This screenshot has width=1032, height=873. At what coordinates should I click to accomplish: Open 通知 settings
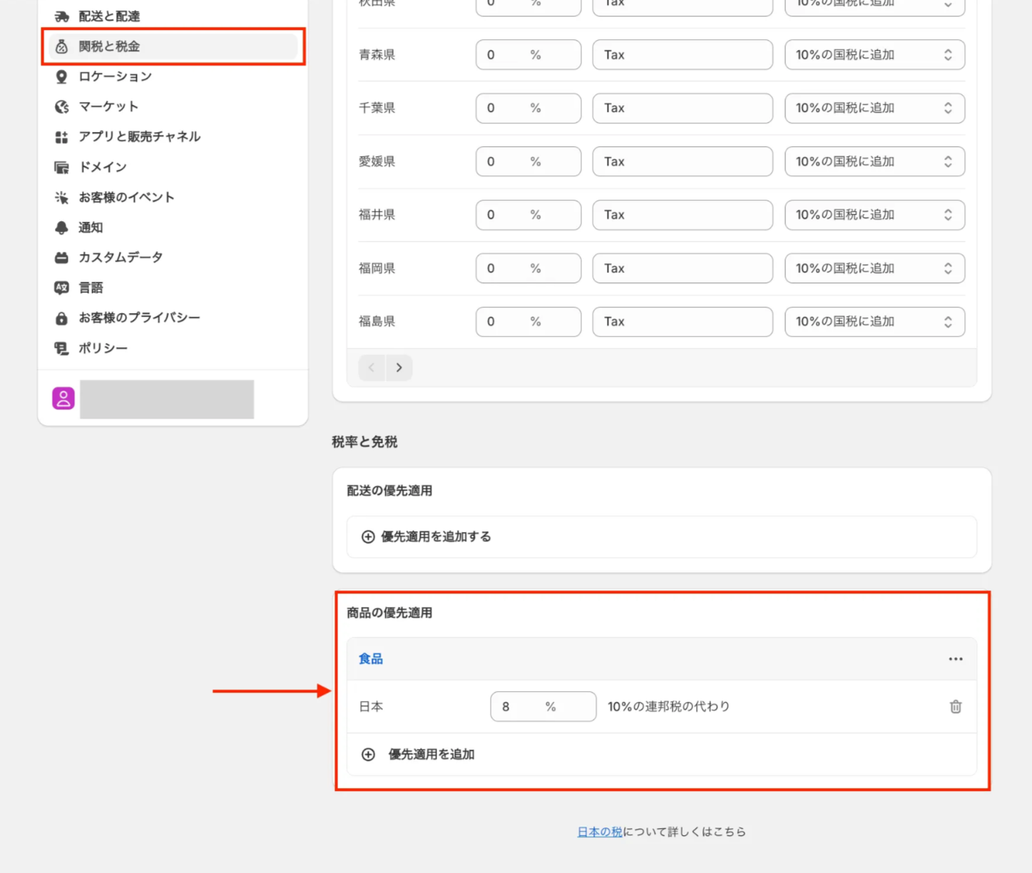click(173, 228)
